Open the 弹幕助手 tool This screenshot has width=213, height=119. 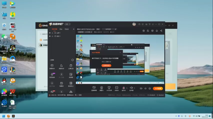click(x=52, y=67)
